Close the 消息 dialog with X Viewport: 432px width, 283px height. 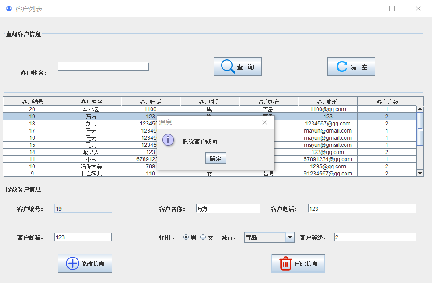pos(264,122)
